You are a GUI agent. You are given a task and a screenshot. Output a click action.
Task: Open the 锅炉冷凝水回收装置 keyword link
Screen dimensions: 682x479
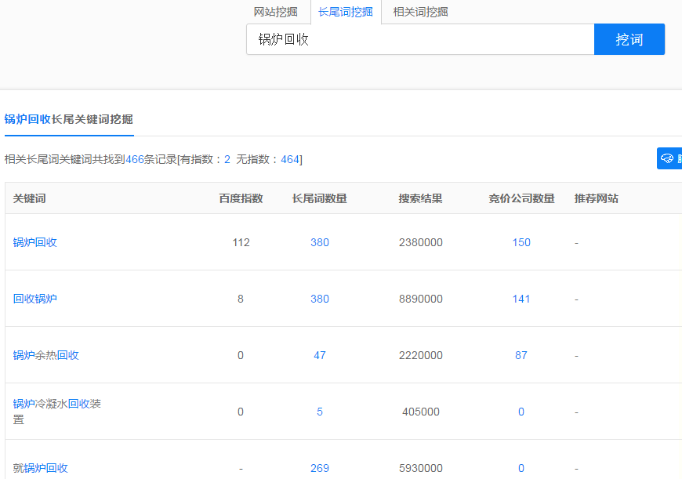56,412
